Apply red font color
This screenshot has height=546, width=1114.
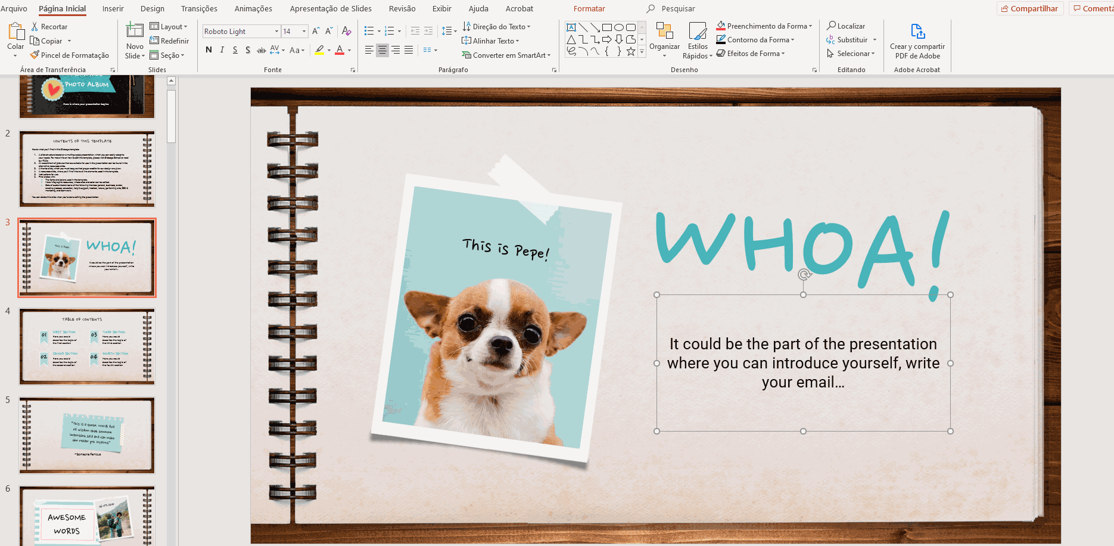click(340, 50)
